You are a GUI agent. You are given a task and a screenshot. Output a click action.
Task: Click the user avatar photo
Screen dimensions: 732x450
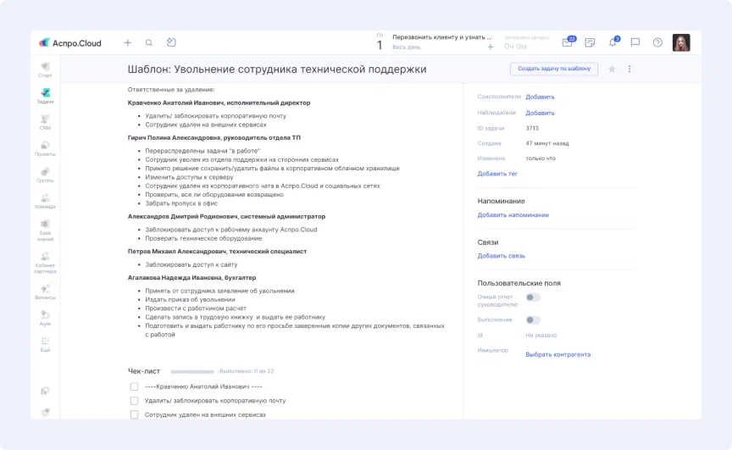pyautogui.click(x=681, y=42)
